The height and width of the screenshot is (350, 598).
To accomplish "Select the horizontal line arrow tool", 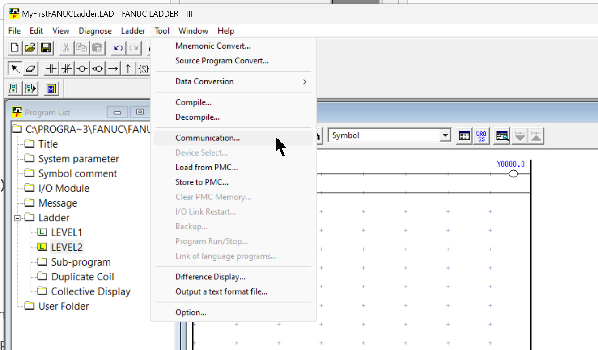I will point(113,68).
